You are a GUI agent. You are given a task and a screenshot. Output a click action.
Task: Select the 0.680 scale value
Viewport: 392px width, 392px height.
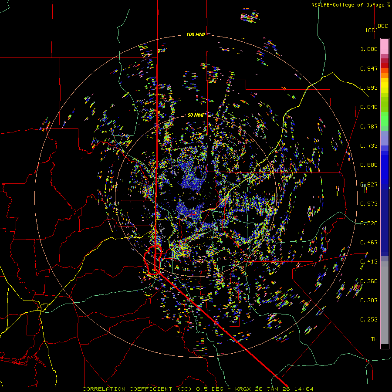(x=369, y=165)
